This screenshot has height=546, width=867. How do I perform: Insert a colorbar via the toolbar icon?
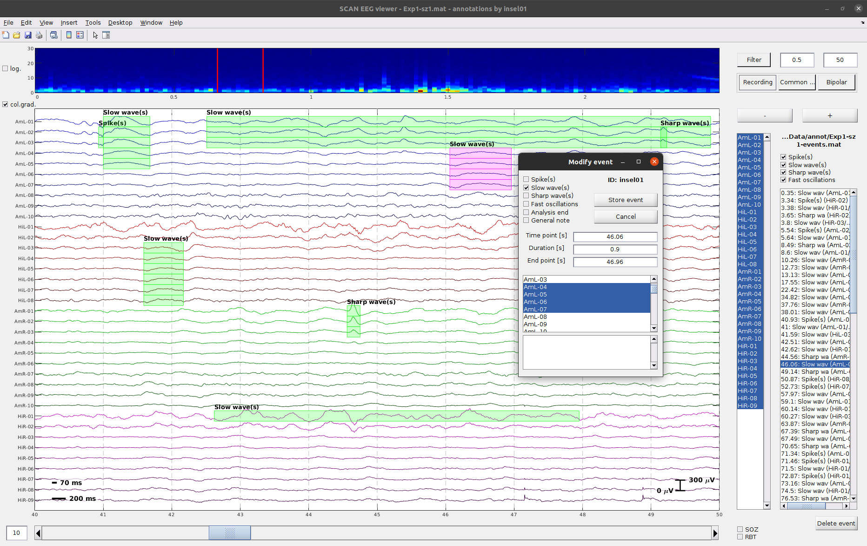69,35
